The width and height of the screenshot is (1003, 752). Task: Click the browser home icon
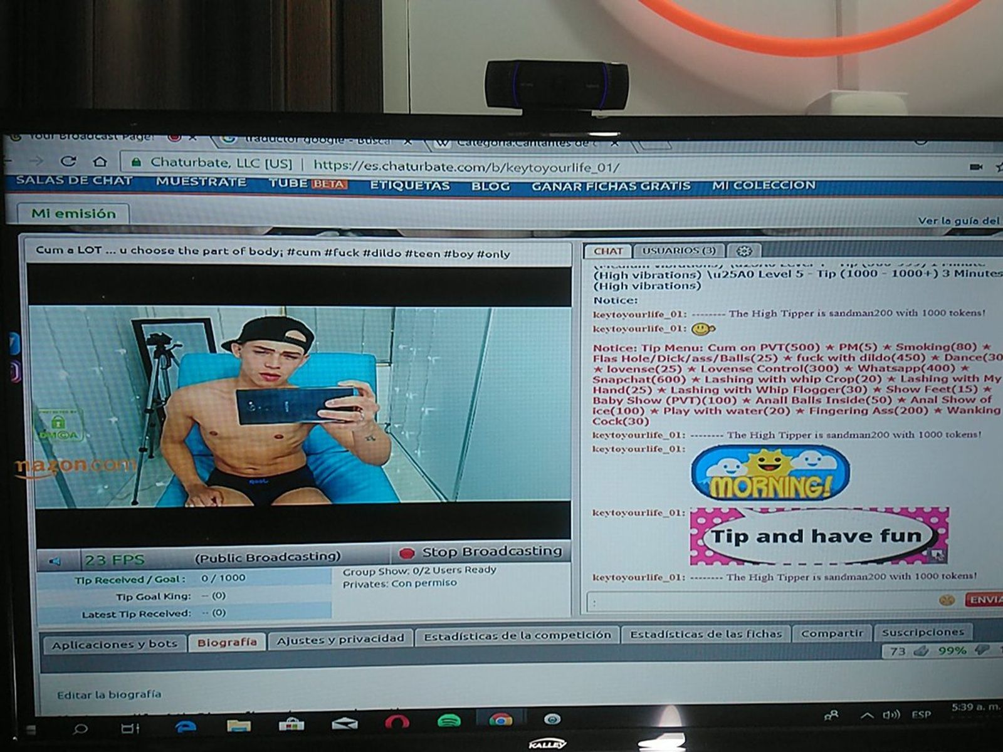(x=100, y=162)
